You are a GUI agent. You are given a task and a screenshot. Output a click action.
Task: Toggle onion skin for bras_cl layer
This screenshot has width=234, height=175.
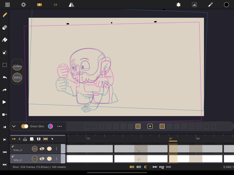pyautogui.click(x=49, y=149)
